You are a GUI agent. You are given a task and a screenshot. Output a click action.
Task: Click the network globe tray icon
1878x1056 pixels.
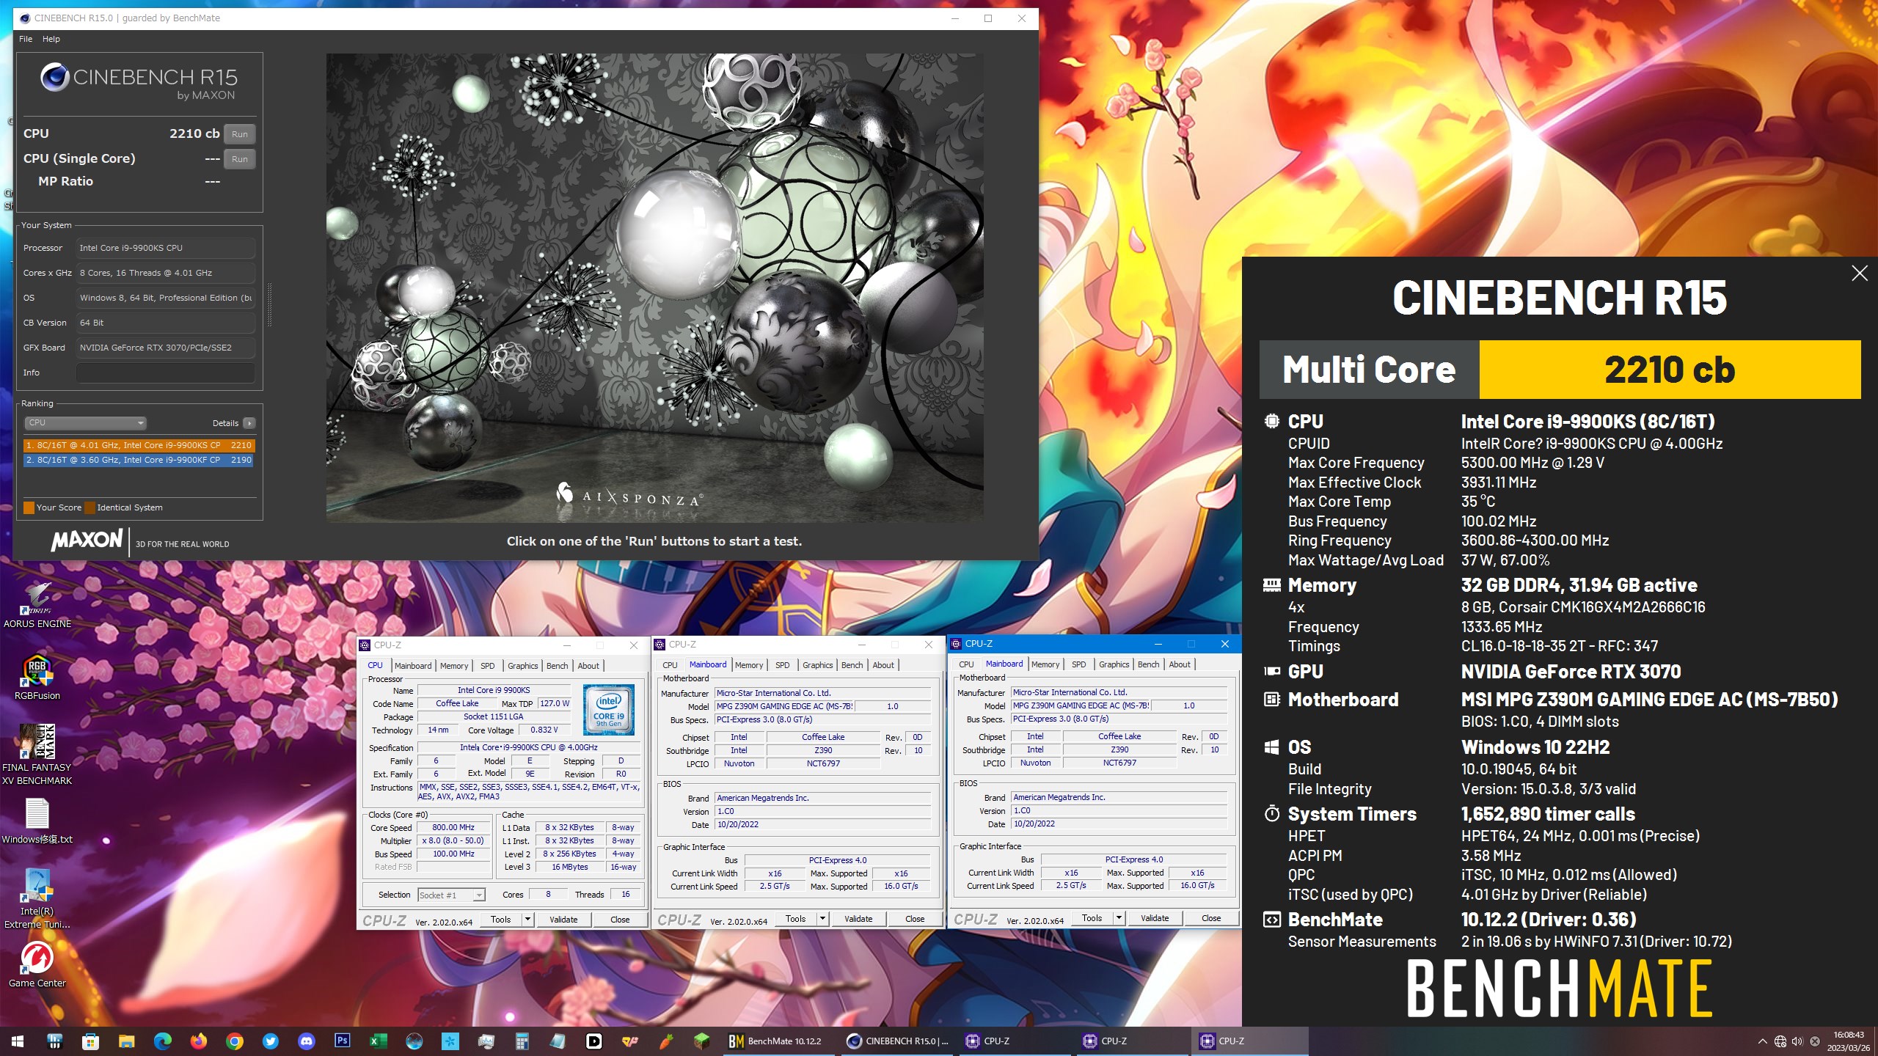(x=1780, y=1041)
